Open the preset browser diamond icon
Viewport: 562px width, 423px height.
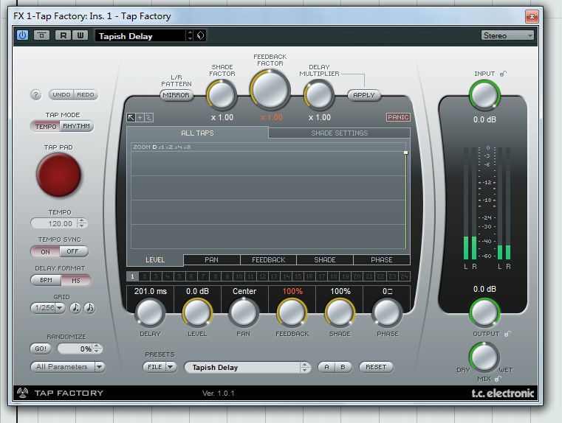click(200, 35)
